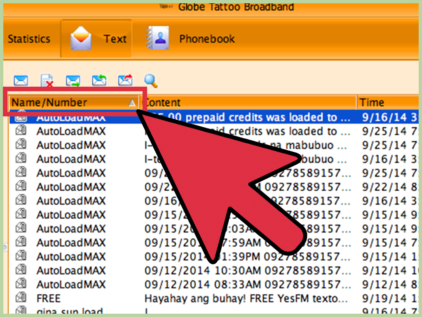This screenshot has width=422, height=317.
Task: Select message timestamped 9/19/14
Action: (390, 298)
